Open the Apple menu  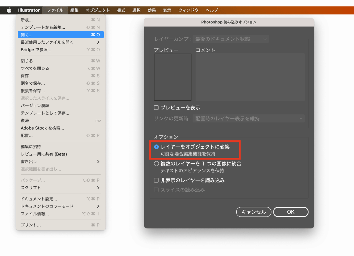tap(9, 10)
